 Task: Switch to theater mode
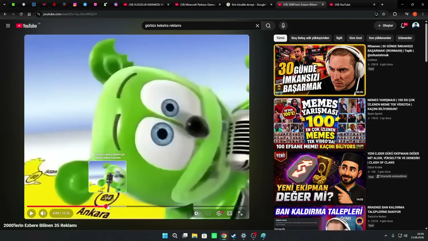click(x=230, y=213)
